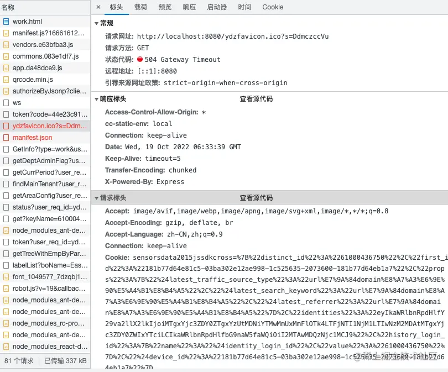Click the 504 Gateway Timeout status
Image resolution: width=448 pixels, height=372 pixels.
[x=179, y=60]
